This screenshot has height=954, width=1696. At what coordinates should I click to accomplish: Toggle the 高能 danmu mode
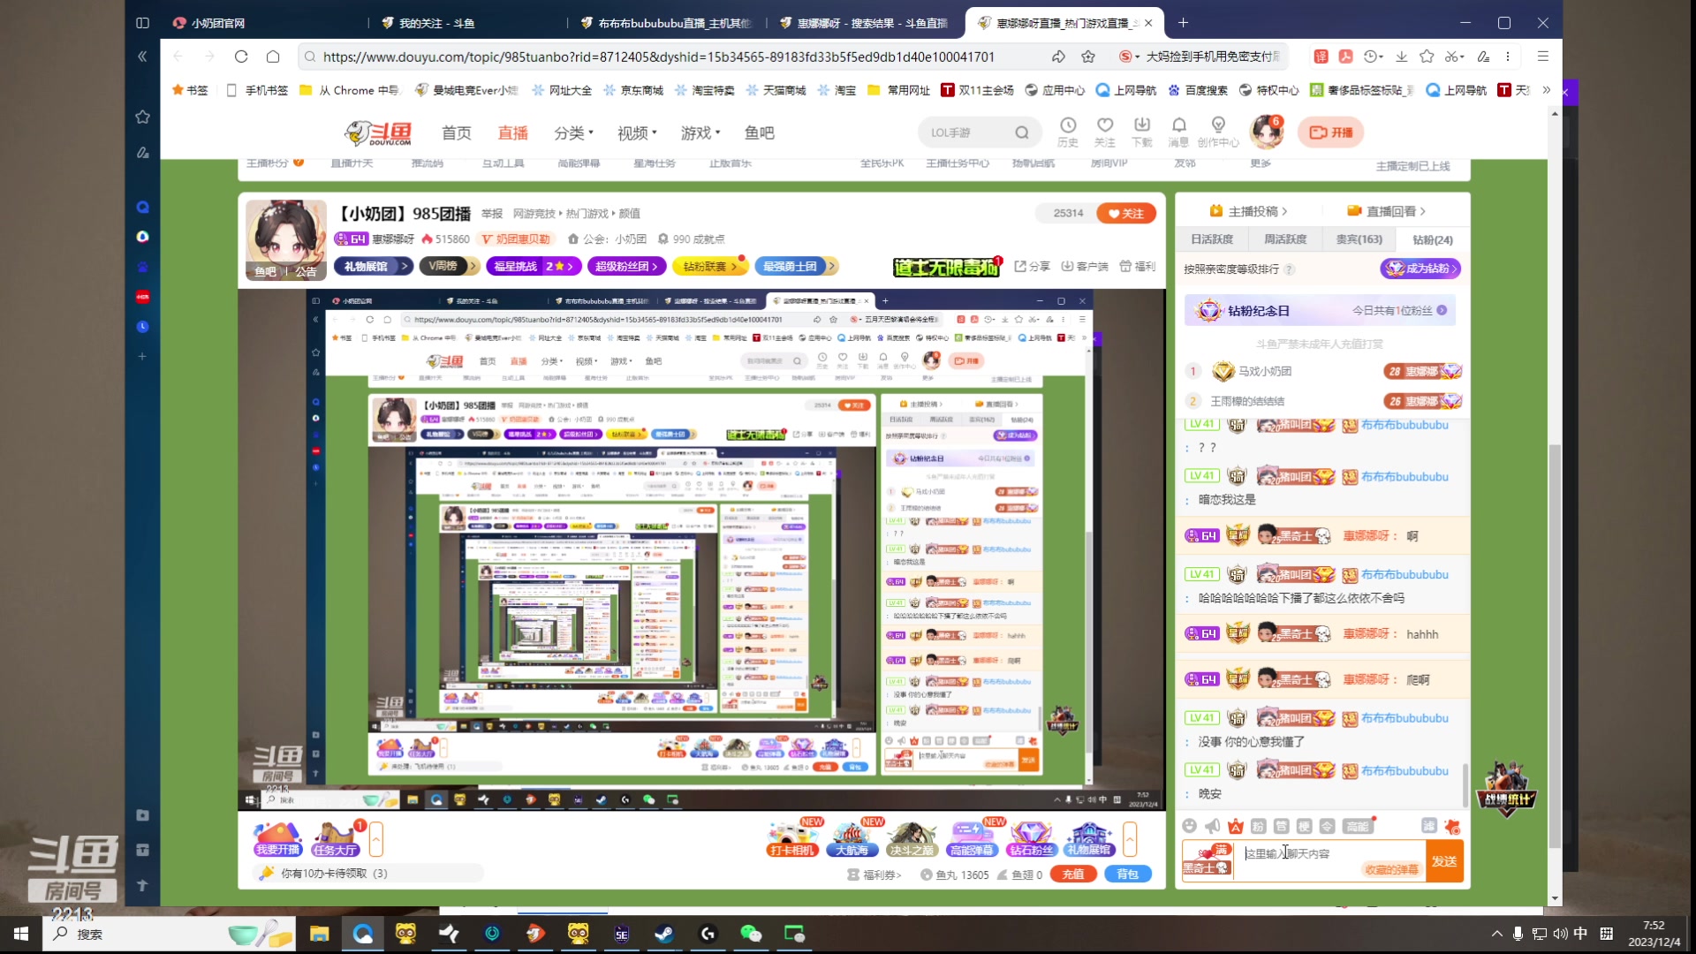point(1358,826)
